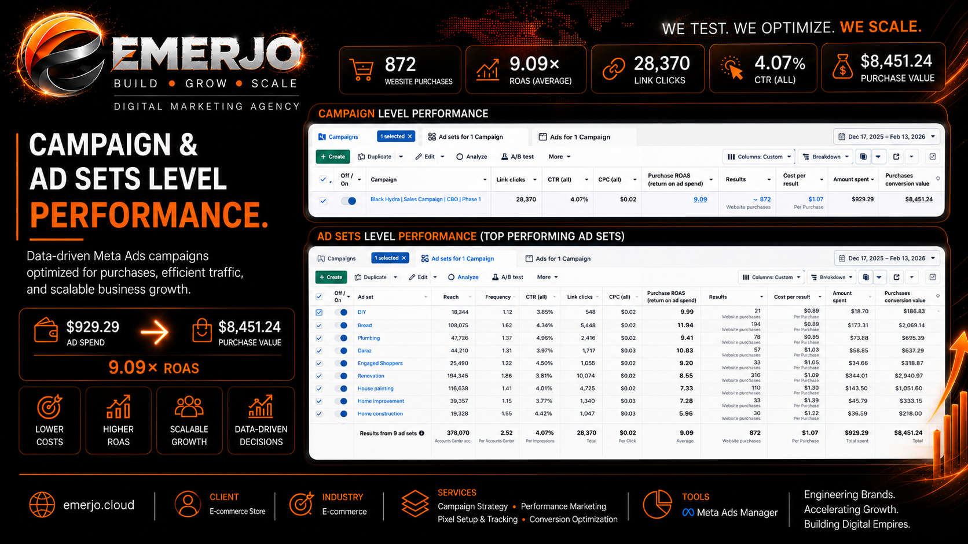
Task: Open the House painting ad set link
Action: 375,389
